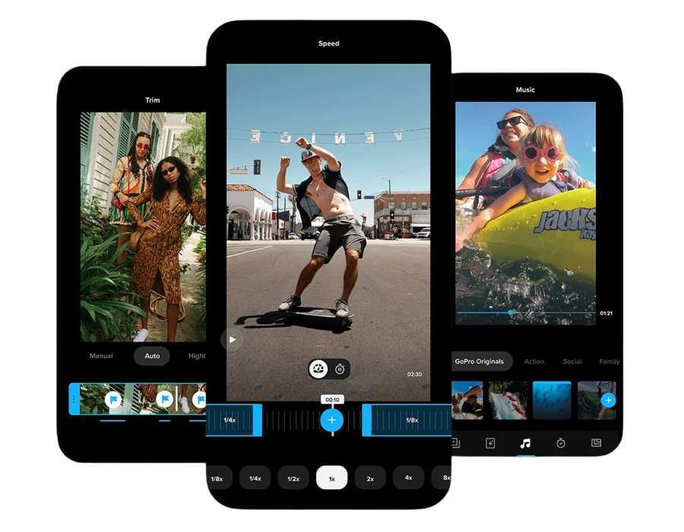Screen dimensions: 684x532
Task: Show the Social music category
Action: [x=572, y=362]
